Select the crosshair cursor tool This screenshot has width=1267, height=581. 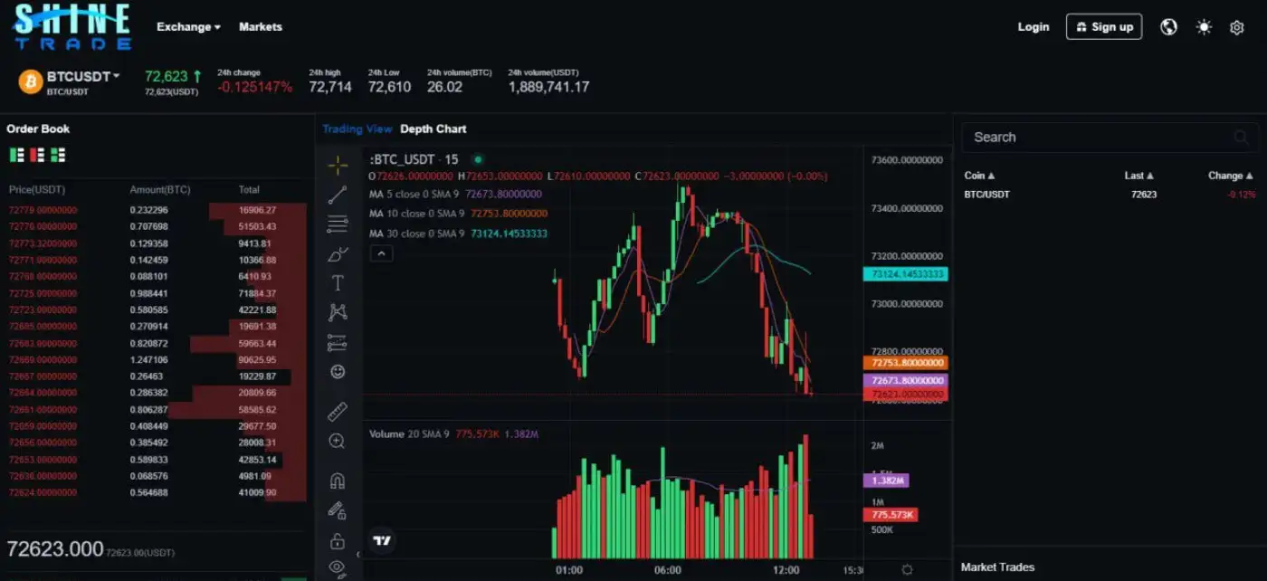338,165
